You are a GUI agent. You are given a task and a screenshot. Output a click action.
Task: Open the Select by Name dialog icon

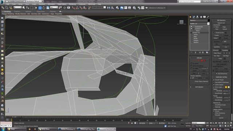click(28, 8)
